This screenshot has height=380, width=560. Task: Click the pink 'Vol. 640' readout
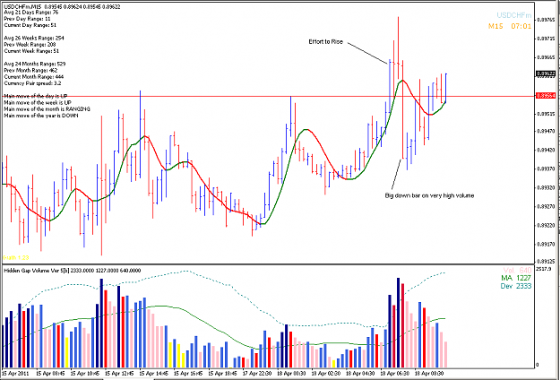coord(517,271)
